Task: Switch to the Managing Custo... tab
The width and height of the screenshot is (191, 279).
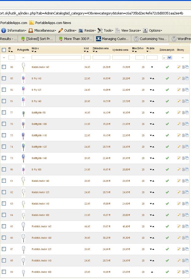Action: tap(112, 39)
